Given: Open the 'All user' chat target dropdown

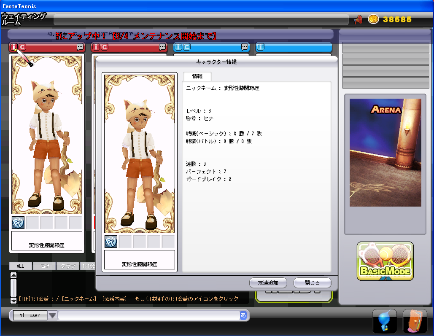Looking at the screenshot, I should [x=52, y=315].
